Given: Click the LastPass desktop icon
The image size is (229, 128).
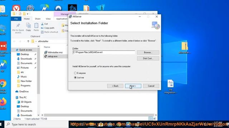Looking at the screenshot, I should coord(3,49).
